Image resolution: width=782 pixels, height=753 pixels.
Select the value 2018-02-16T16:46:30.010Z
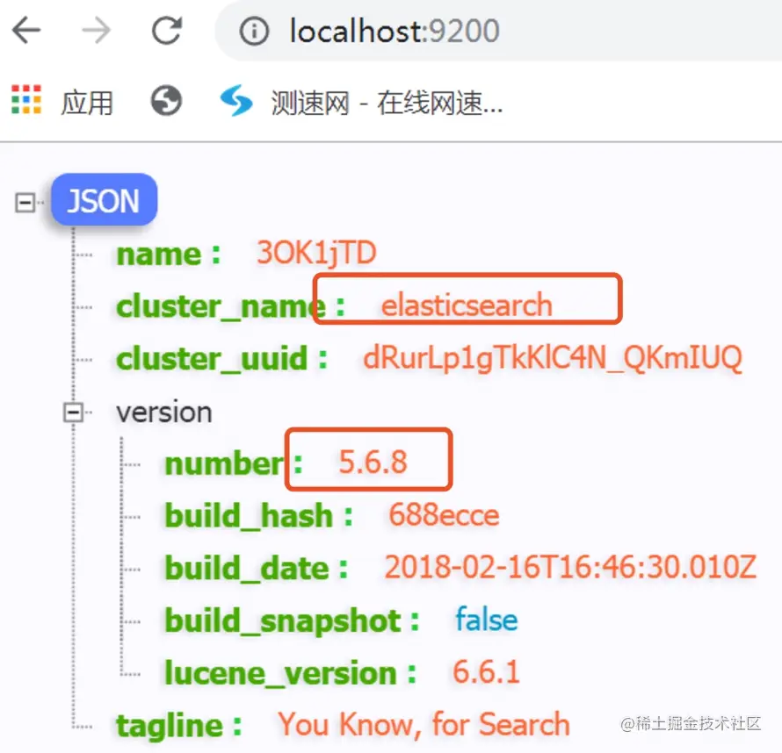(x=570, y=567)
